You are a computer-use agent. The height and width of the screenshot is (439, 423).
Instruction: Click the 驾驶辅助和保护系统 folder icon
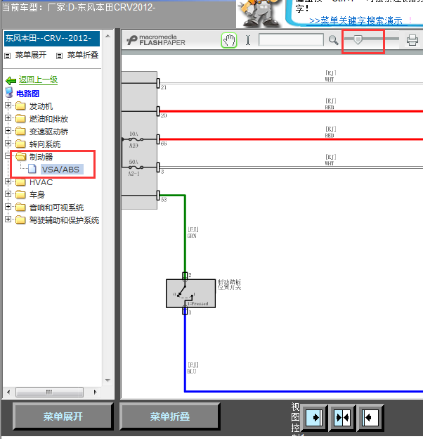tap(20, 220)
